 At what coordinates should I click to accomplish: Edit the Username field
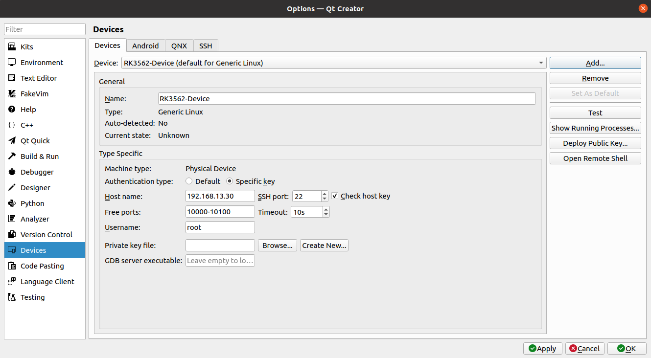point(220,227)
